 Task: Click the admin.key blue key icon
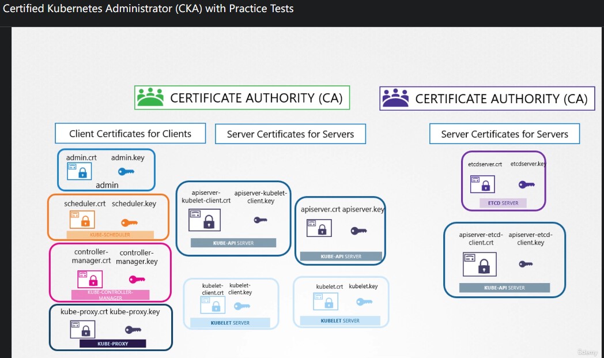tap(126, 171)
